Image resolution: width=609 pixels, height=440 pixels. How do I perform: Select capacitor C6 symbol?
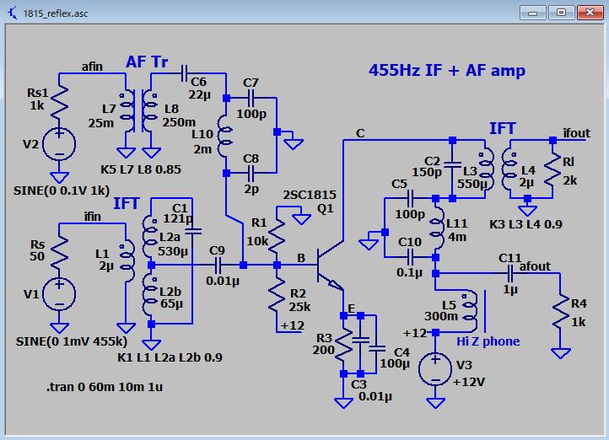[x=185, y=73]
